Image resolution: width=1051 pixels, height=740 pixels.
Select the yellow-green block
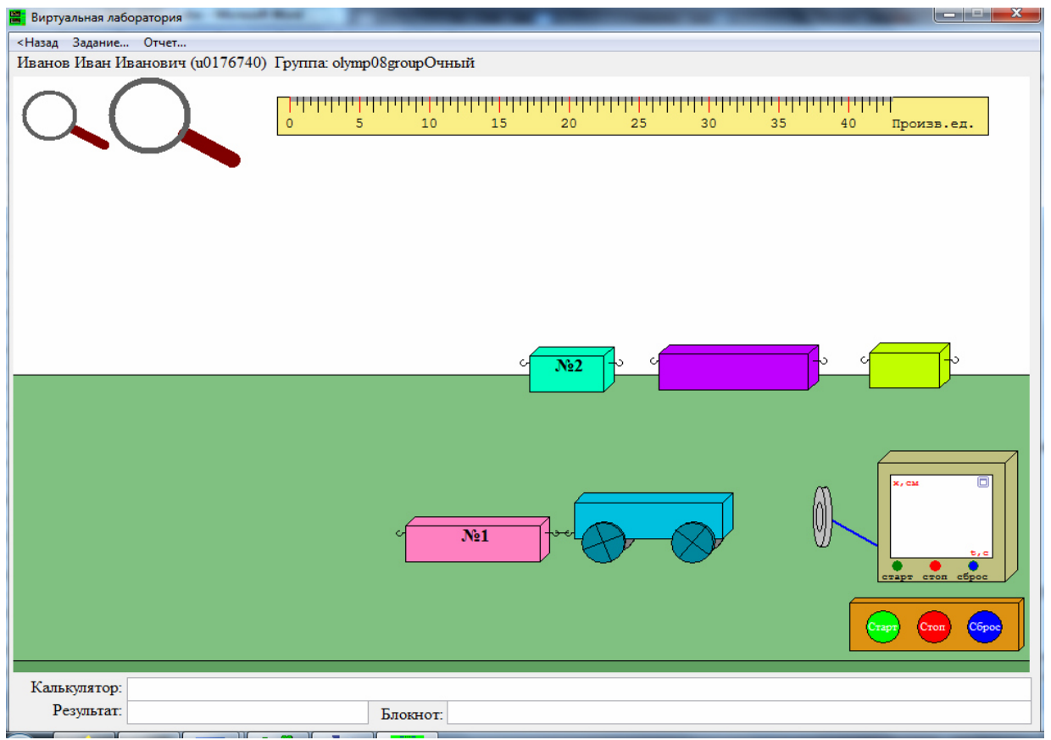909,365
